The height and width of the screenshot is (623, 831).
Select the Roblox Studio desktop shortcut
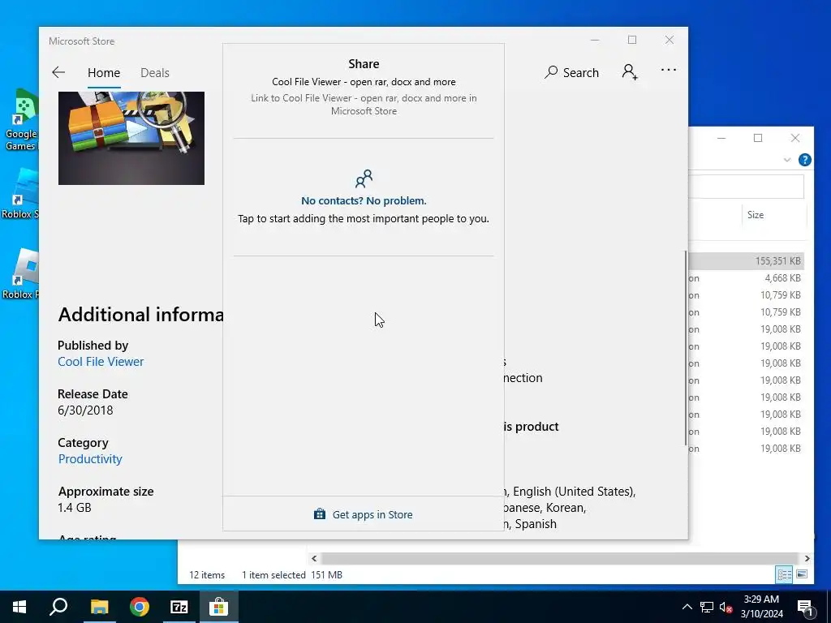[x=19, y=194]
